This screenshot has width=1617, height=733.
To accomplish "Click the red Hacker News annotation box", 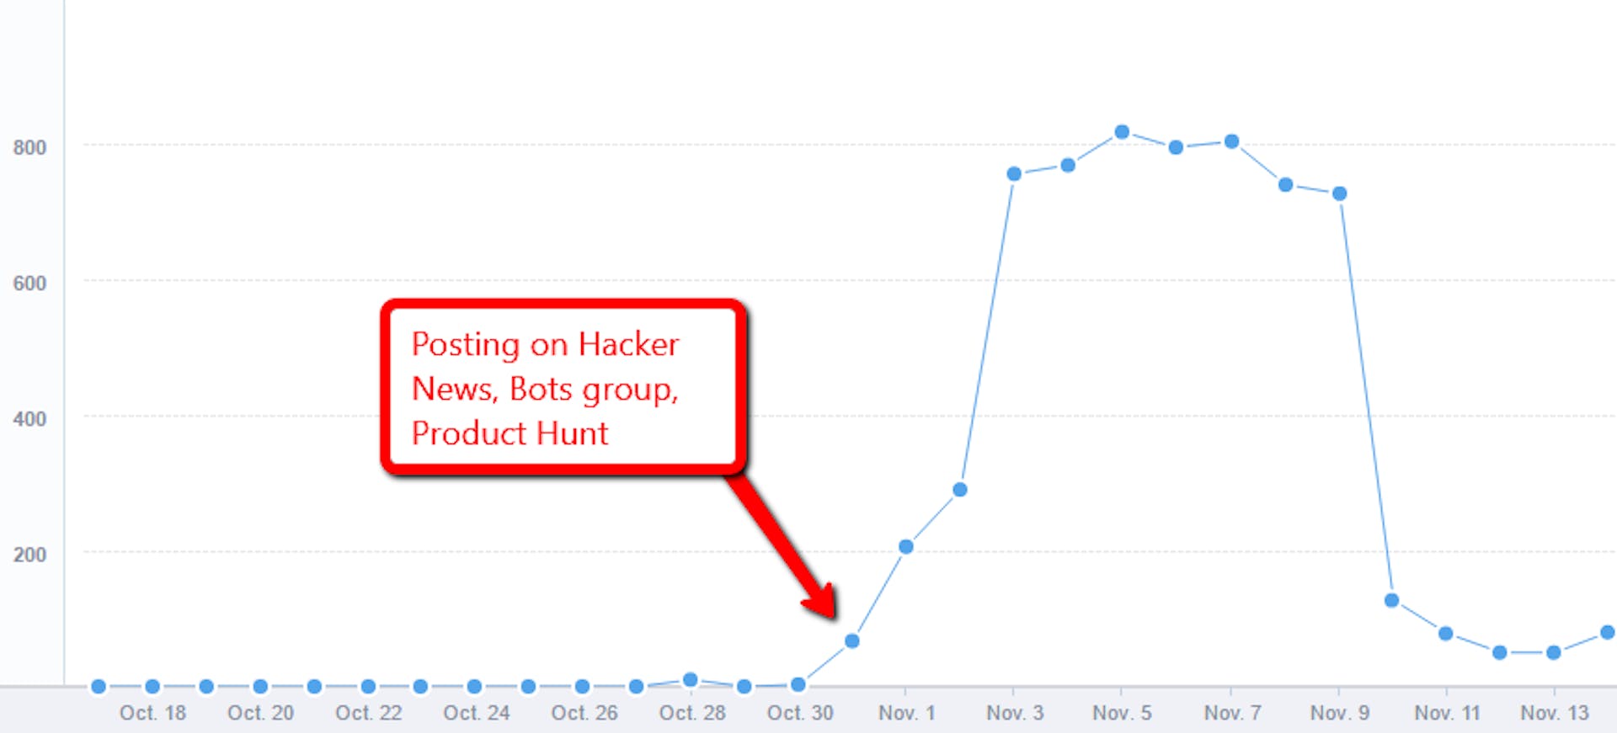I will (x=563, y=388).
